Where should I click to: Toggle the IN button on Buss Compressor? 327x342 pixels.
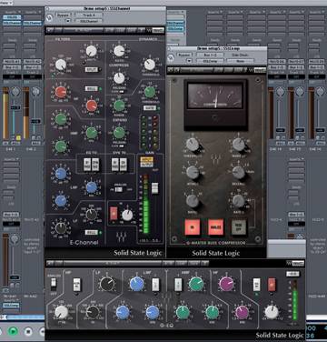(193, 227)
